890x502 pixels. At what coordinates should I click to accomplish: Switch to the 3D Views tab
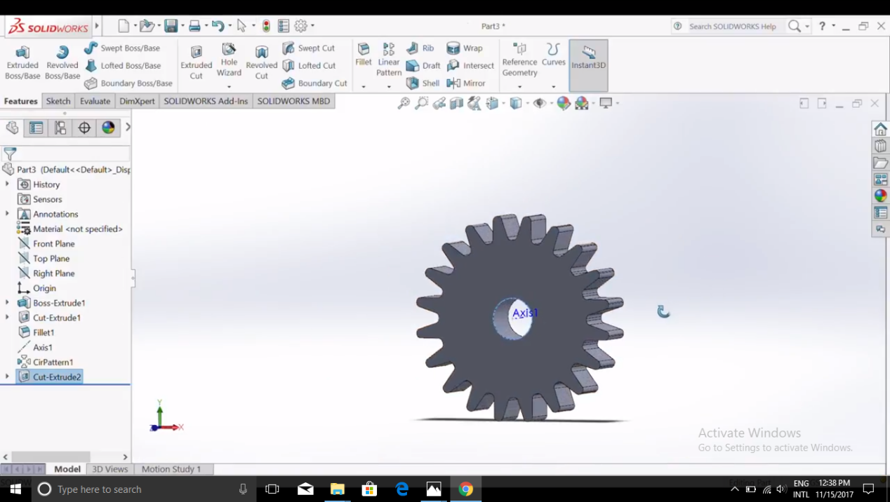click(110, 469)
